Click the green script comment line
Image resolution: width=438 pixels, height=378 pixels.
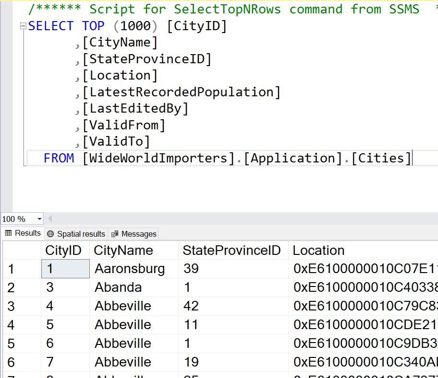(233, 9)
